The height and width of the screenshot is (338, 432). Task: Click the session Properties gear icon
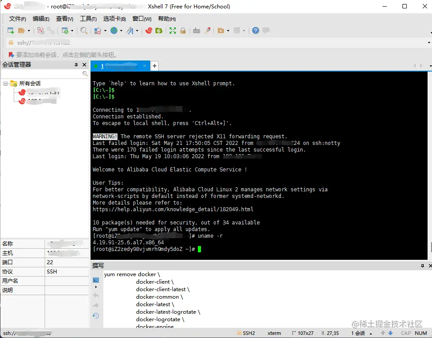click(65, 30)
